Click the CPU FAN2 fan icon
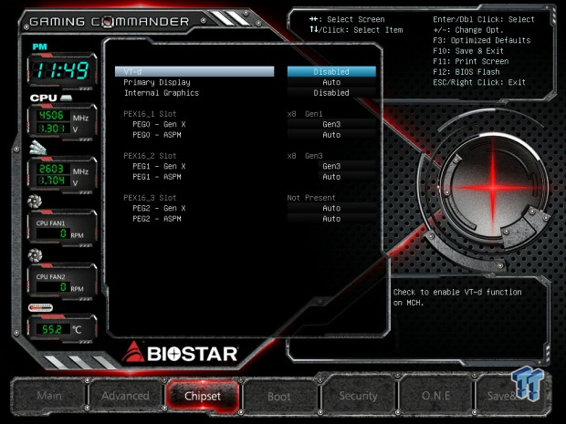 pos(35,255)
